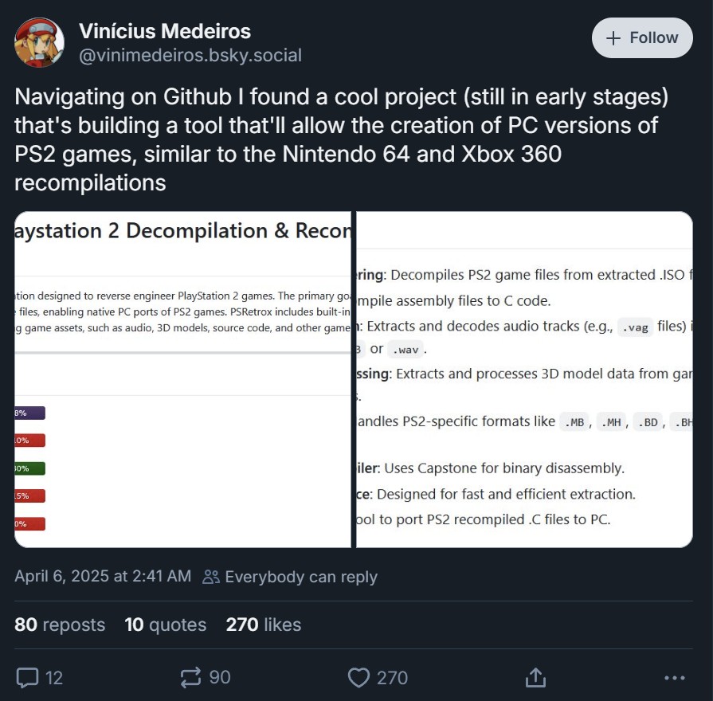Like the post with heart icon
The image size is (713, 701).
(x=358, y=678)
